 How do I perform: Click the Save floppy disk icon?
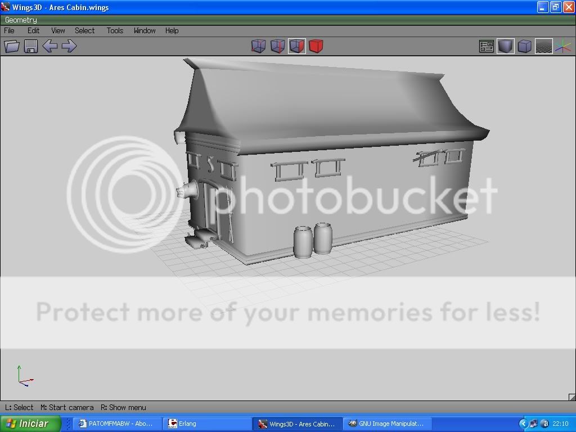(x=30, y=46)
